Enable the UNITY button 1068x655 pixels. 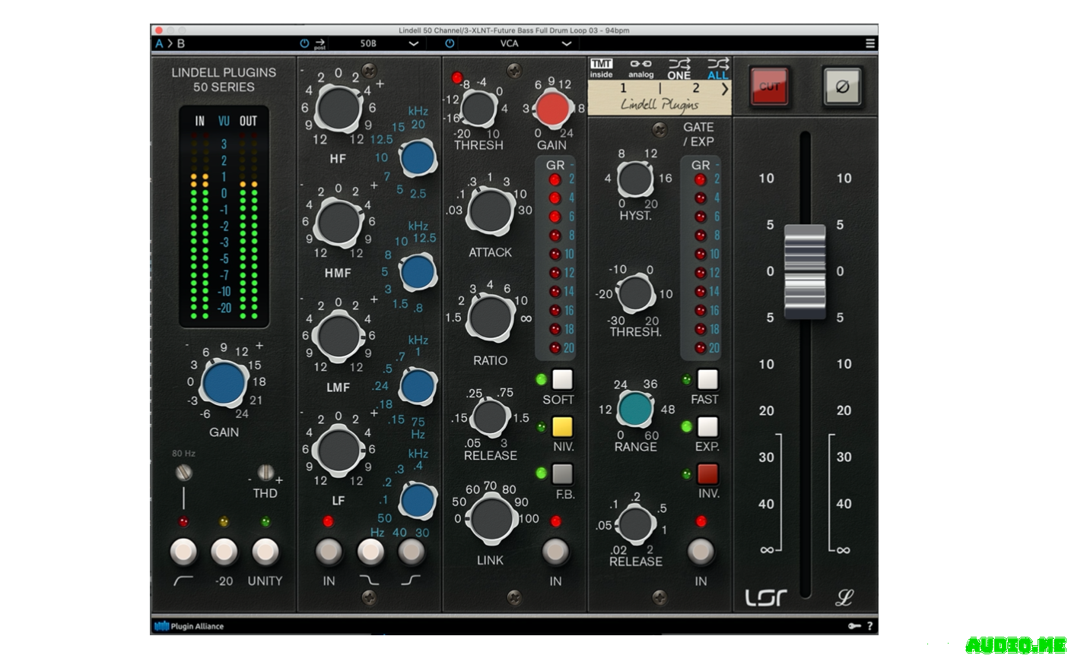(x=265, y=552)
